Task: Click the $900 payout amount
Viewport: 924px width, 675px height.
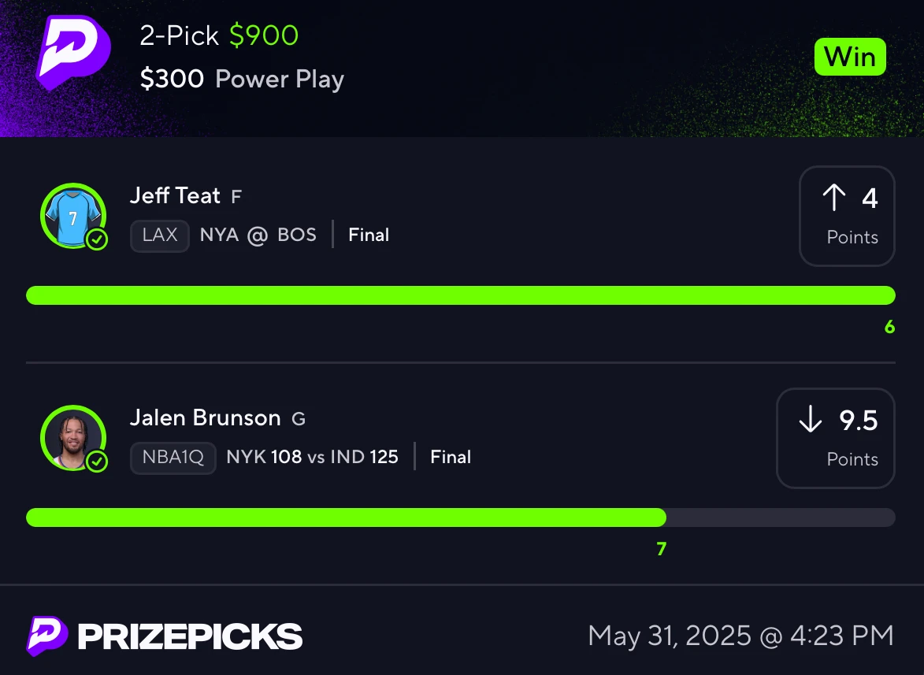Action: [x=263, y=35]
